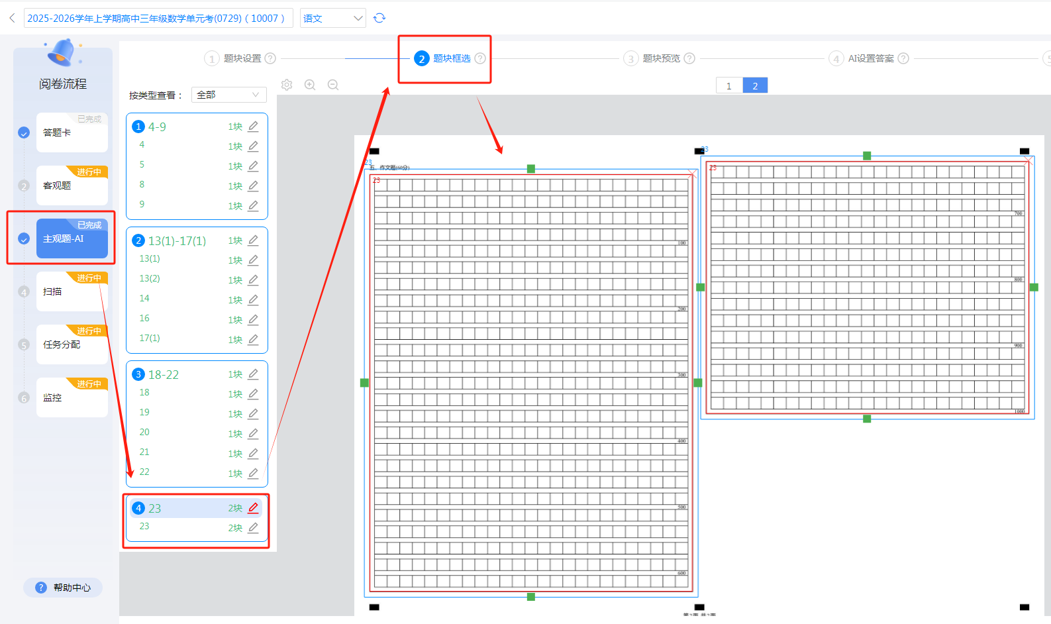Zoom in on the answer sheet
1051x624 pixels.
tap(310, 85)
